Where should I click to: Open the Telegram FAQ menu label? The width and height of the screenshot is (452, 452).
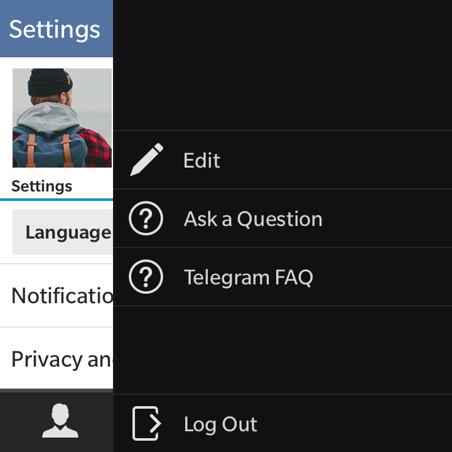[x=248, y=277]
